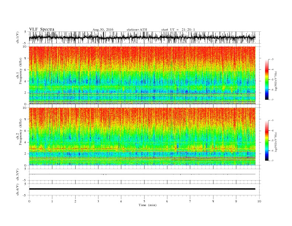This screenshot has height=226, width=292.
Task: Click the time axis tick label '6'
Action: (x=167, y=201)
